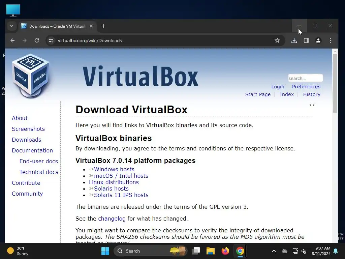
Task: Open Screenshots in the sidebar
Action: point(28,129)
